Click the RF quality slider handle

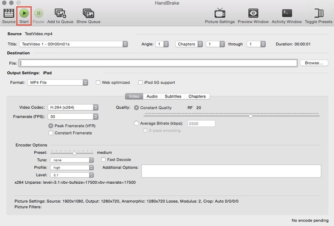(251, 116)
